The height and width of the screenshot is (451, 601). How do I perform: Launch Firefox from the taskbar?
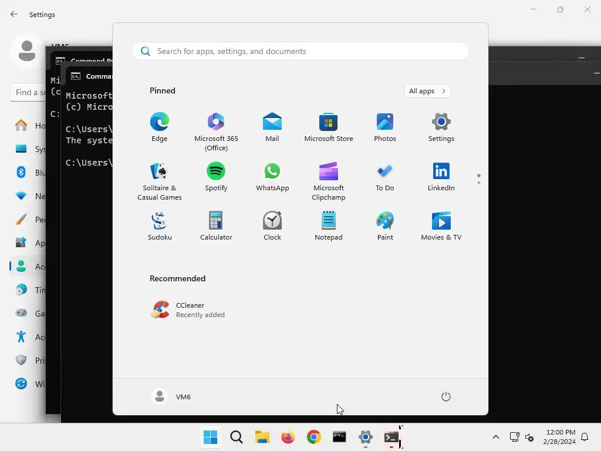288,437
